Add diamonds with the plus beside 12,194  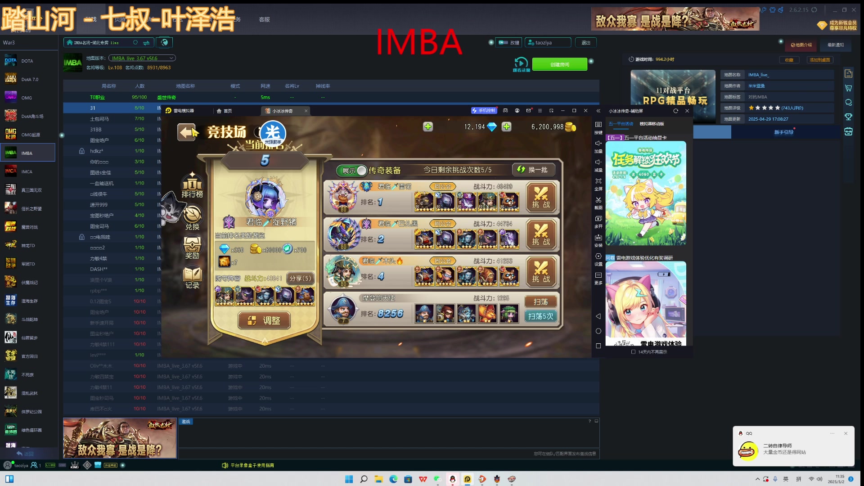[x=507, y=127]
